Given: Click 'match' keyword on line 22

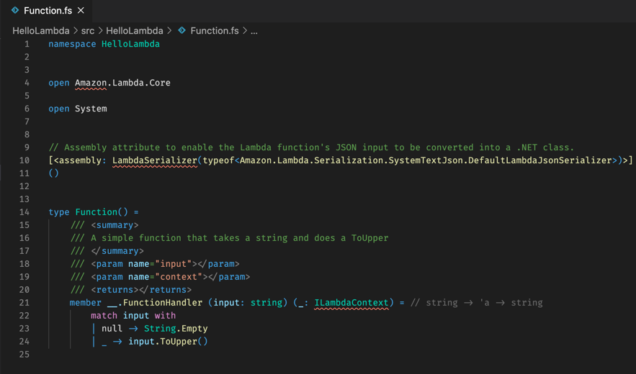Looking at the screenshot, I should pos(104,316).
